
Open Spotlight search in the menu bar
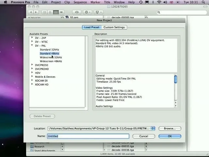(203, 2)
